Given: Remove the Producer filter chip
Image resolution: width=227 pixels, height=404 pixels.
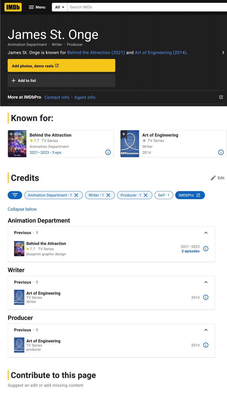Looking at the screenshot, I should (x=146, y=195).
